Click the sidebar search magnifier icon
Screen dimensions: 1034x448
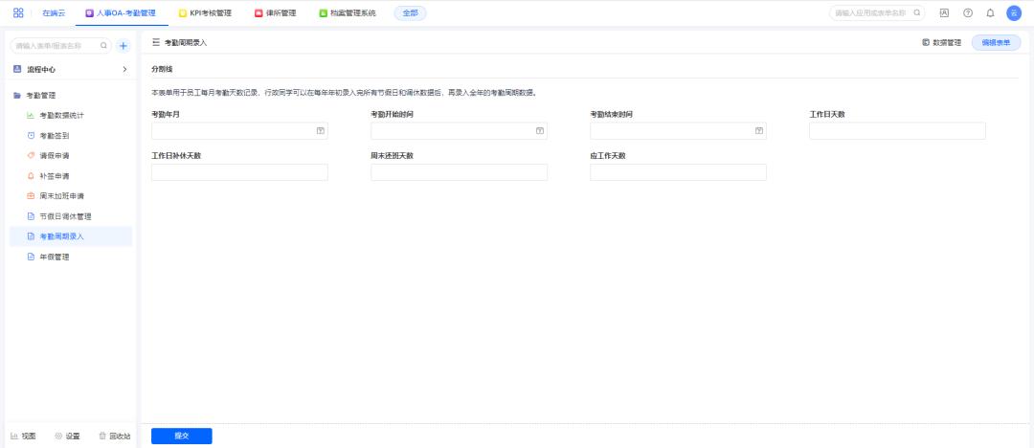coord(103,46)
